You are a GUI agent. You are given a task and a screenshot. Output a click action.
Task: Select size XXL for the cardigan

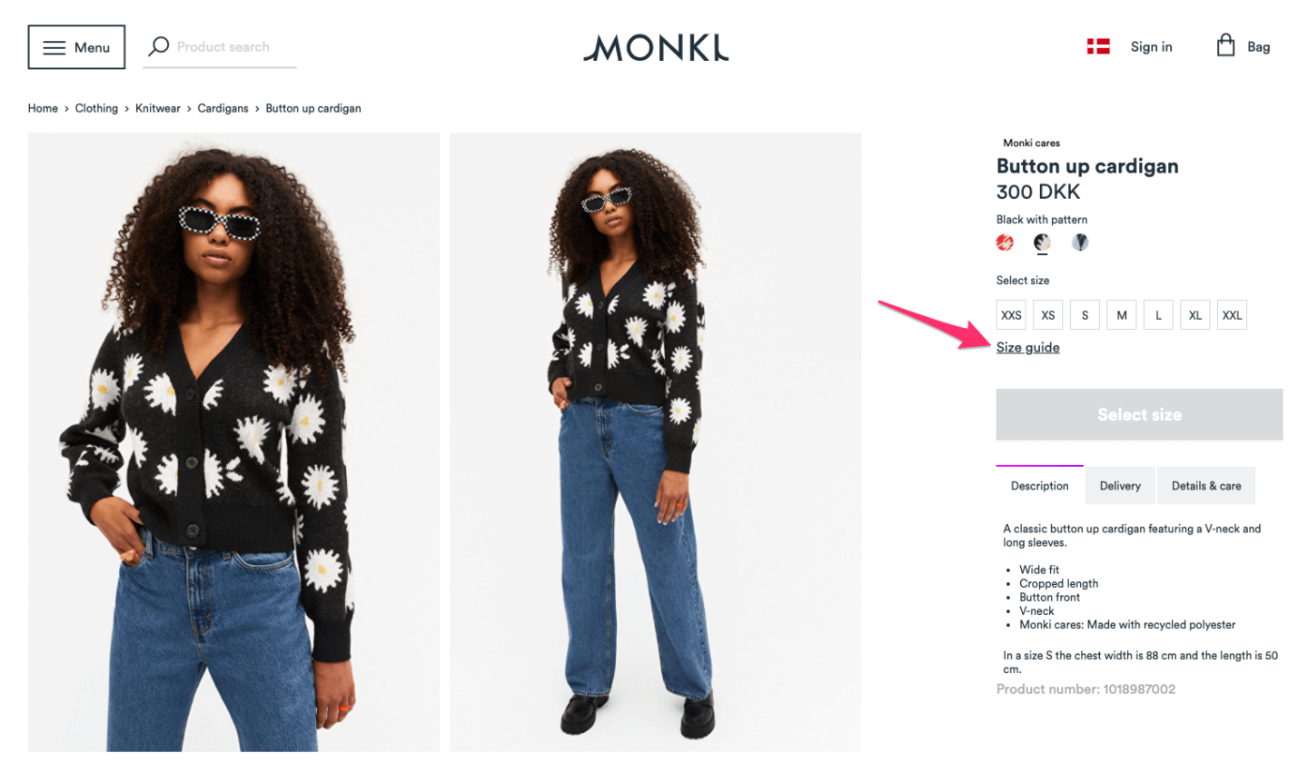click(x=1232, y=314)
